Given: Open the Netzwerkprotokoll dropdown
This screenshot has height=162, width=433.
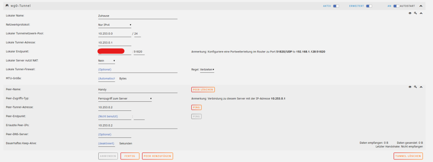Looking at the screenshot, I should click(x=115, y=25).
